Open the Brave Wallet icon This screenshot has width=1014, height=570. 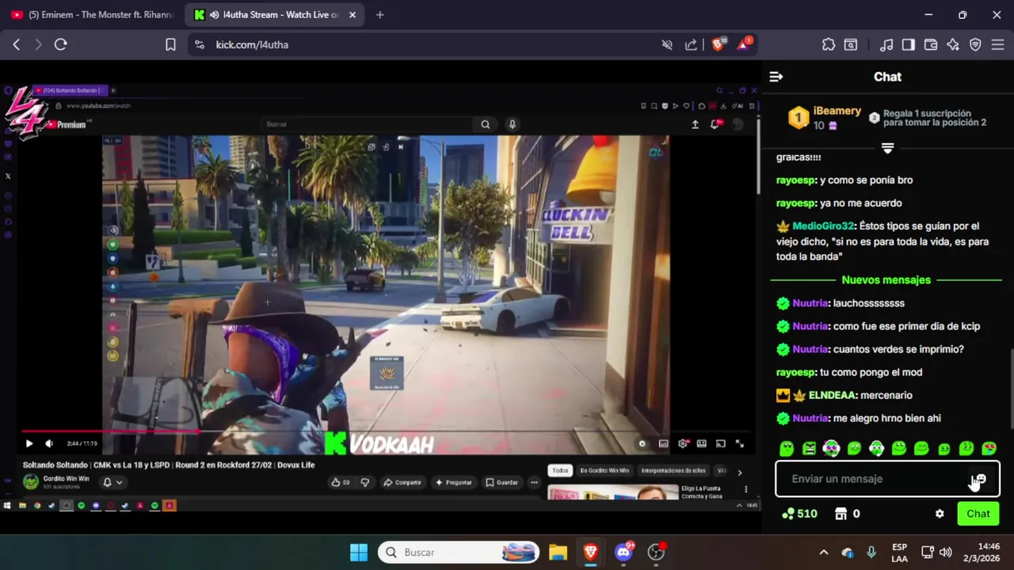point(931,45)
